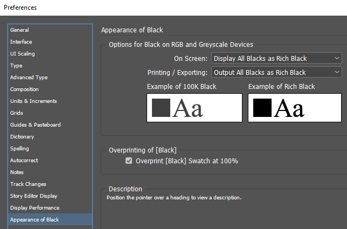Go to Autocorrect settings
This screenshot has height=229, width=347.
(x=24, y=161)
